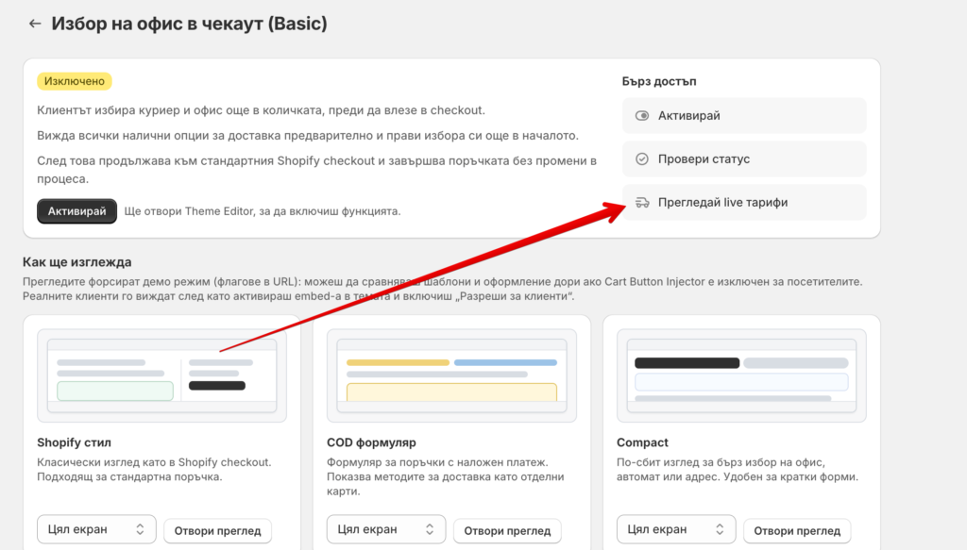The width and height of the screenshot is (967, 550).
Task: Click the Бърз достъп heading
Action: pyautogui.click(x=659, y=81)
